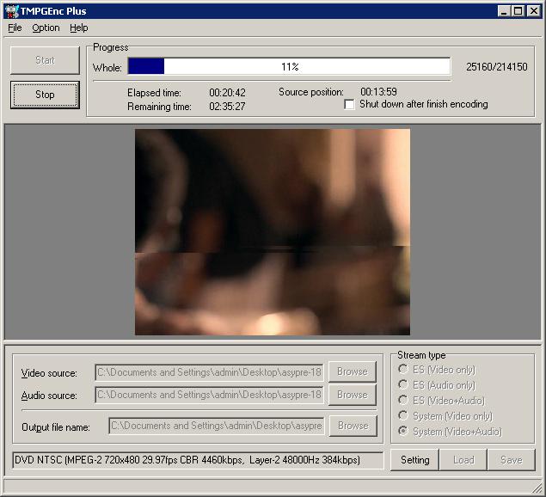This screenshot has width=546, height=497.
Task: Click the Load button
Action: pyautogui.click(x=463, y=460)
